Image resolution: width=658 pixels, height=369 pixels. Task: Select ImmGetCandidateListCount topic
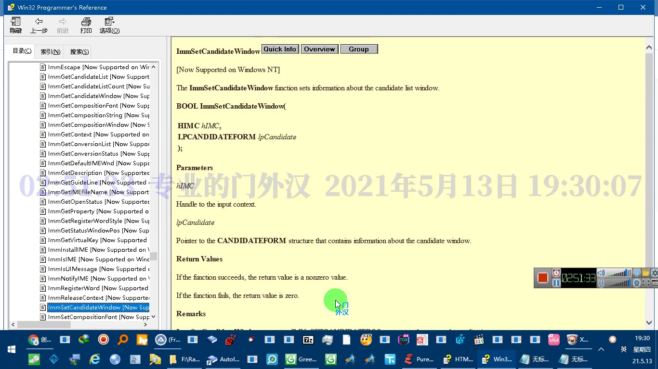[98, 86]
